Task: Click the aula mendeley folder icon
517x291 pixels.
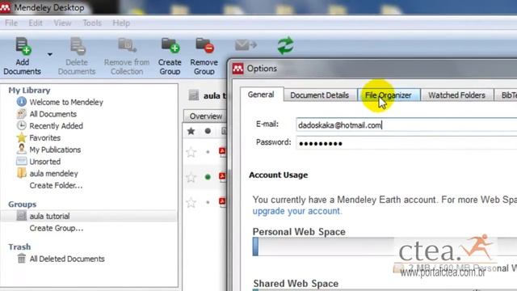Action: point(22,173)
